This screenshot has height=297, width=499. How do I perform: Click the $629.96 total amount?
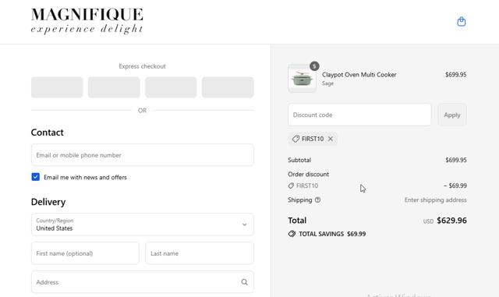tap(451, 221)
